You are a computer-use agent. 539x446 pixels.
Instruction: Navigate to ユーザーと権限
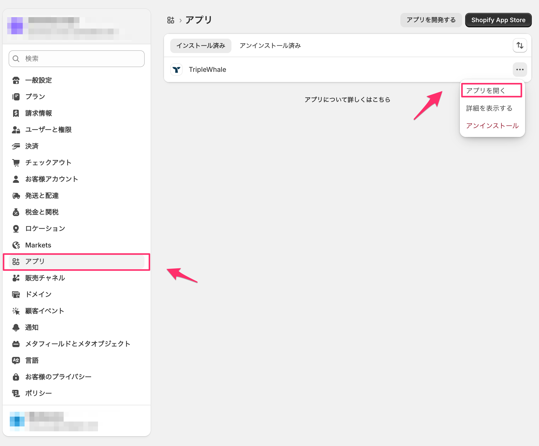click(77, 130)
